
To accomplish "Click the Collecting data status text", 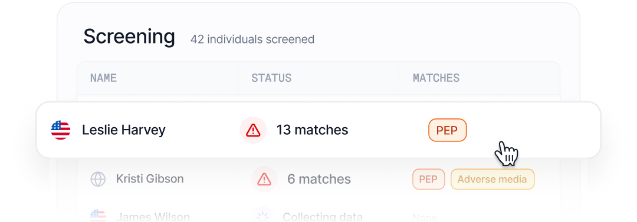I will point(323,217).
